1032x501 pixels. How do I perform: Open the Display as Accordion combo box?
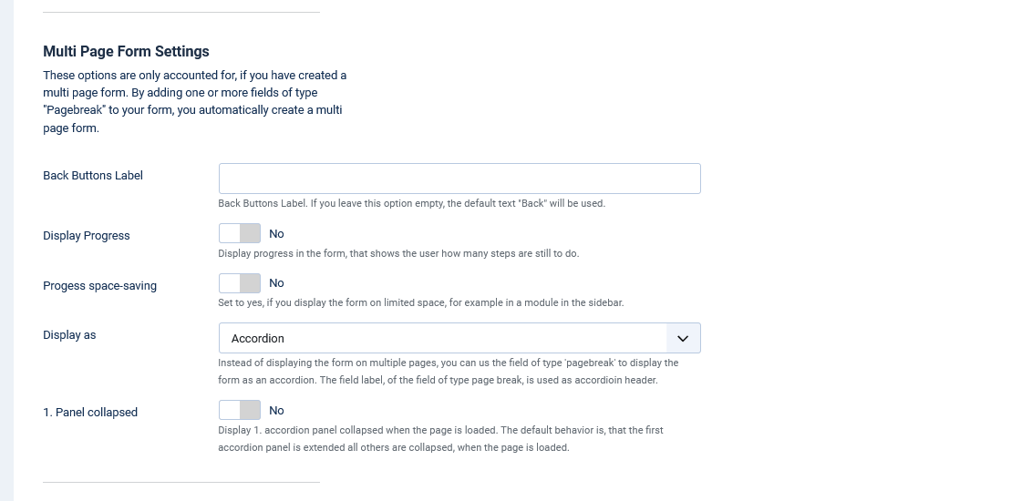(x=459, y=338)
